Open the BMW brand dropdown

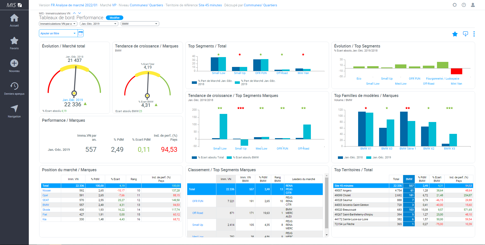click(140, 24)
